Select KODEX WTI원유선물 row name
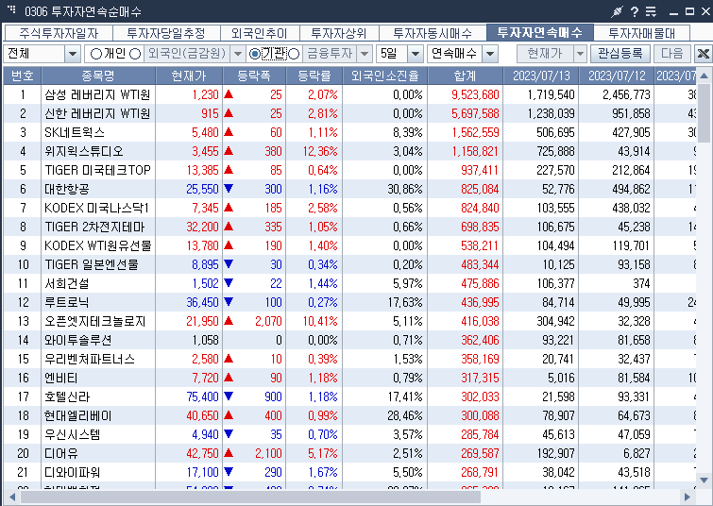 pos(98,246)
